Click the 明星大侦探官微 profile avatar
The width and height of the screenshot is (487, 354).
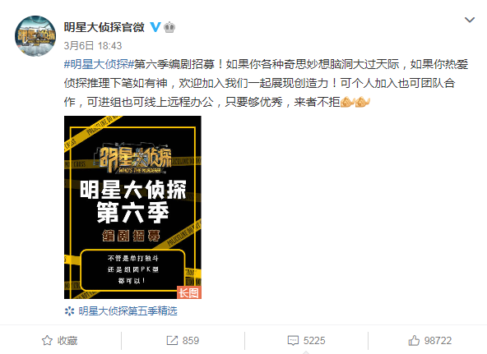pos(35,36)
